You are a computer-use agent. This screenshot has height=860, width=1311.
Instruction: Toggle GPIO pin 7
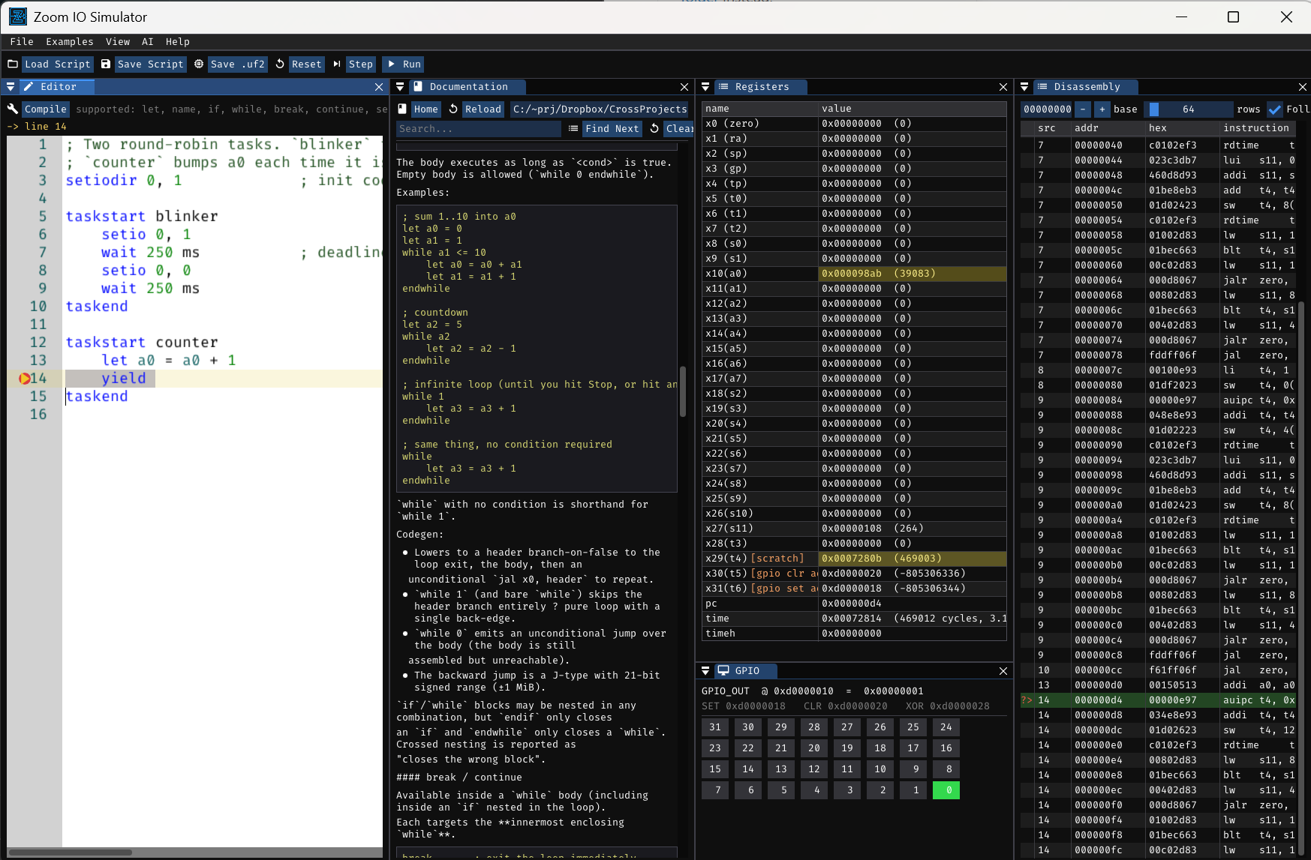pos(715,790)
